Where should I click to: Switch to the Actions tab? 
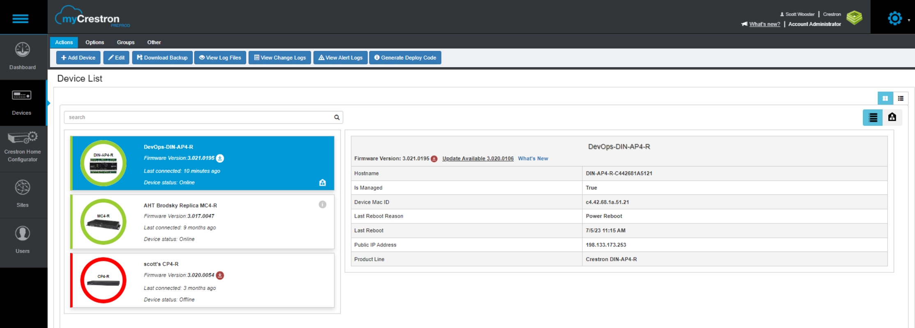click(x=64, y=42)
